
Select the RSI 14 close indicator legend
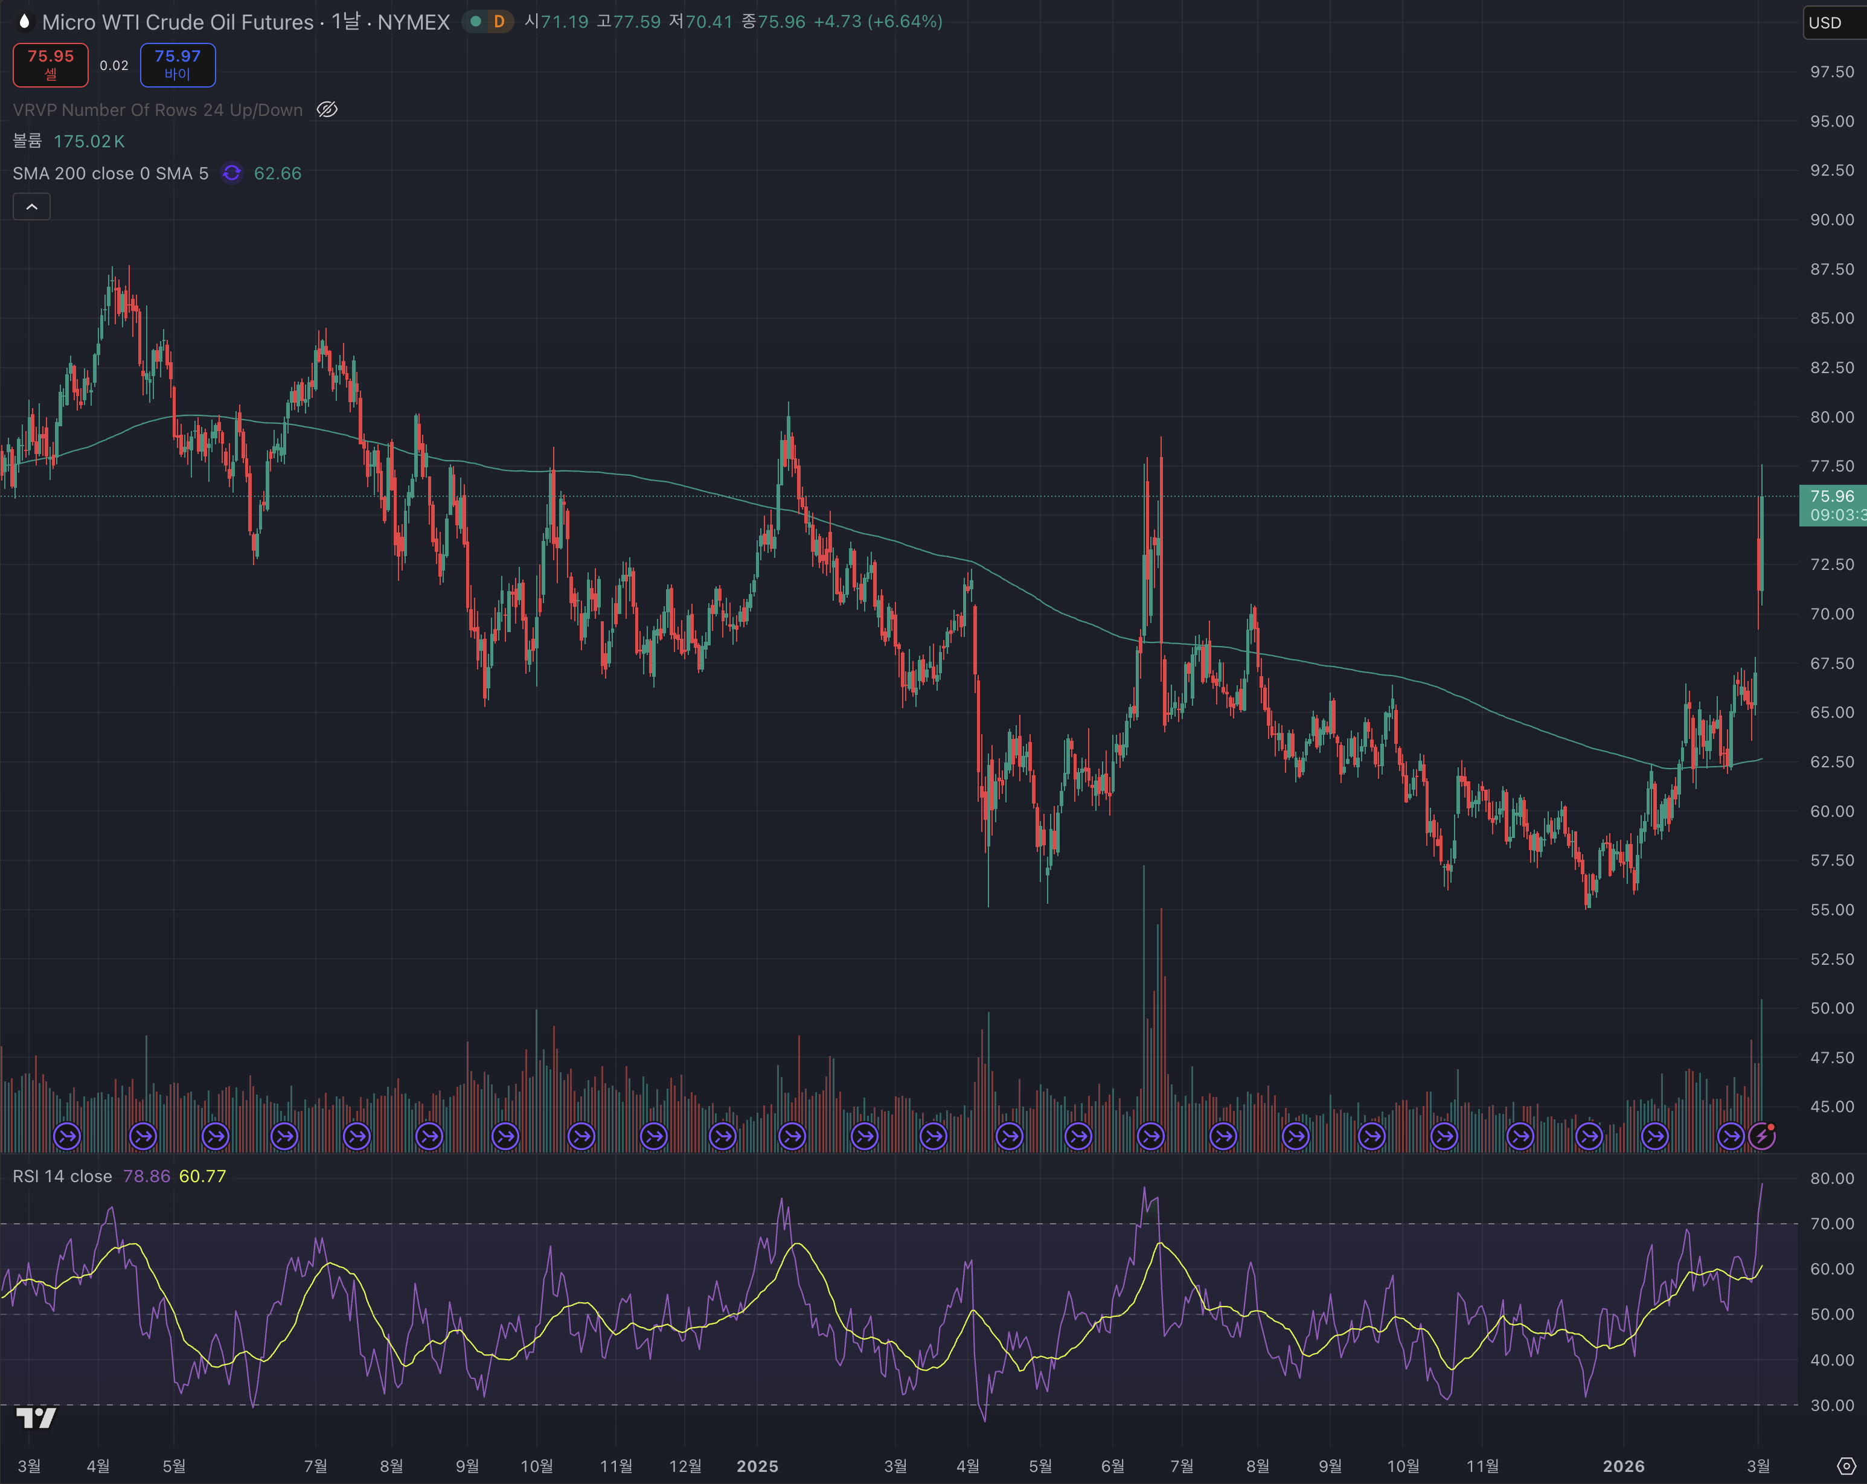[x=62, y=1175]
